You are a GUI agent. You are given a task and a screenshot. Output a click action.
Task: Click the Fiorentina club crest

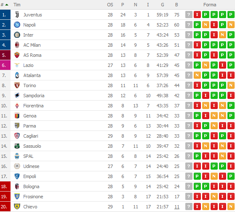17,106
